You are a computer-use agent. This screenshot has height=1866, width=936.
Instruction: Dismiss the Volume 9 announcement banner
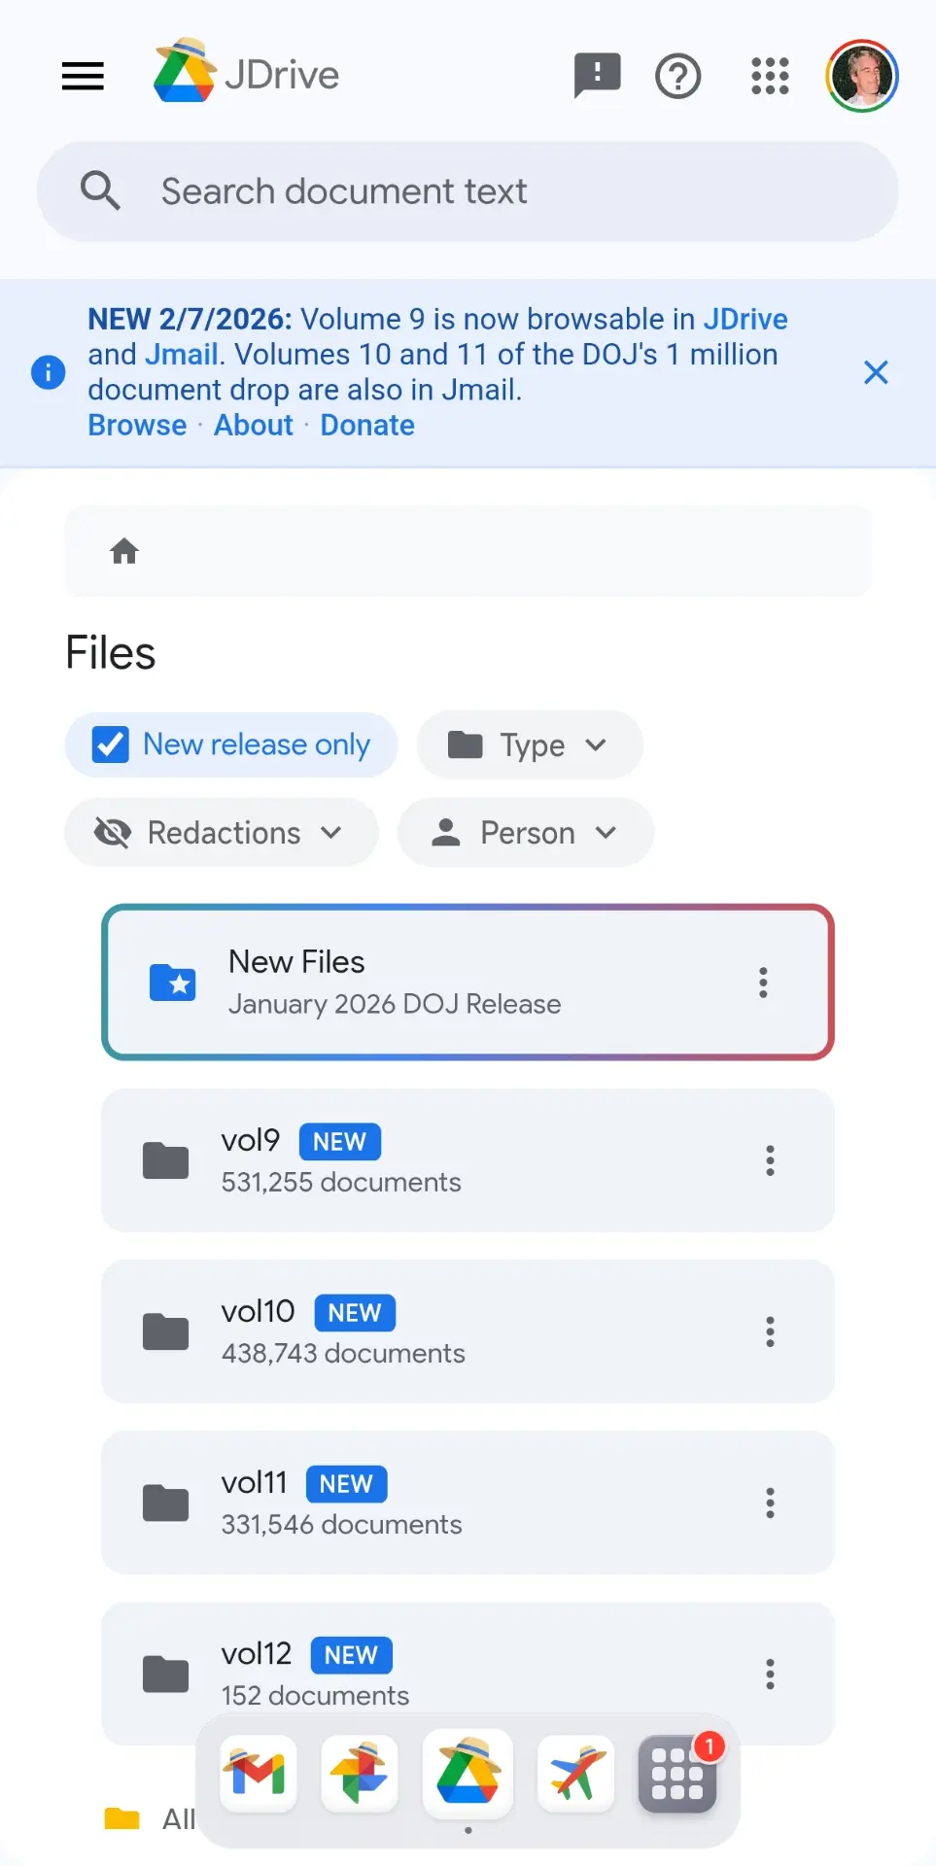(x=876, y=372)
